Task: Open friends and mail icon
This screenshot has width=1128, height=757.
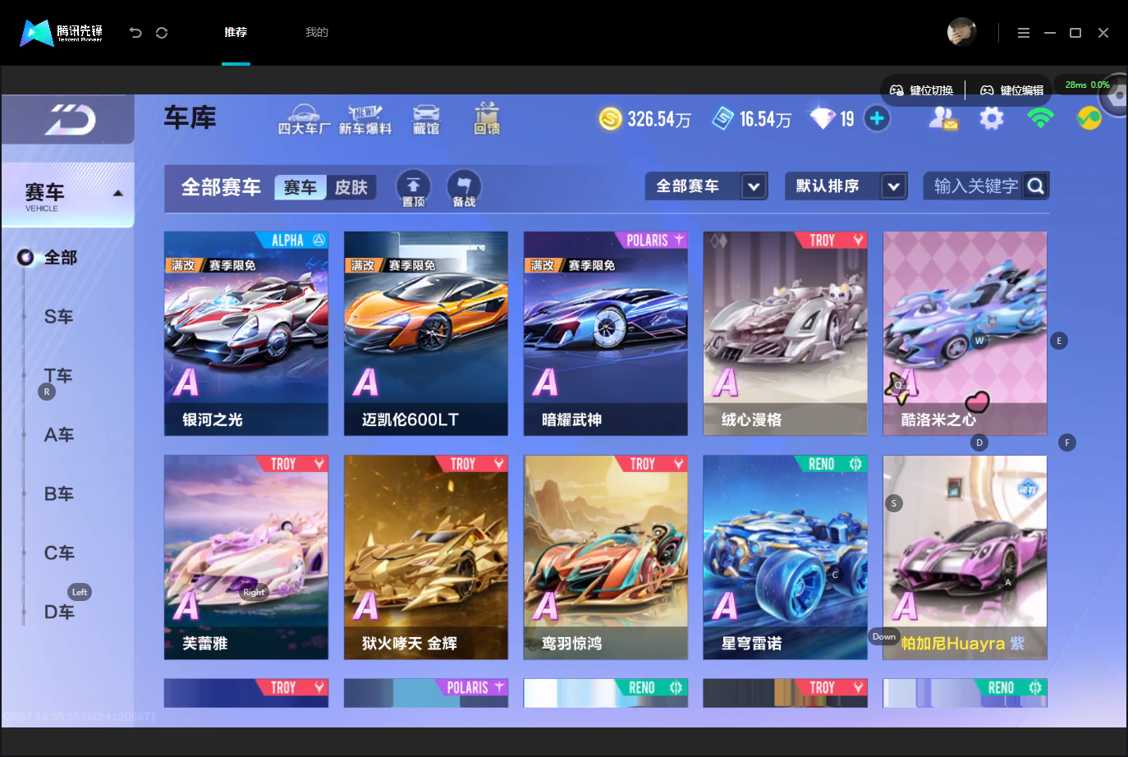Action: click(x=943, y=119)
